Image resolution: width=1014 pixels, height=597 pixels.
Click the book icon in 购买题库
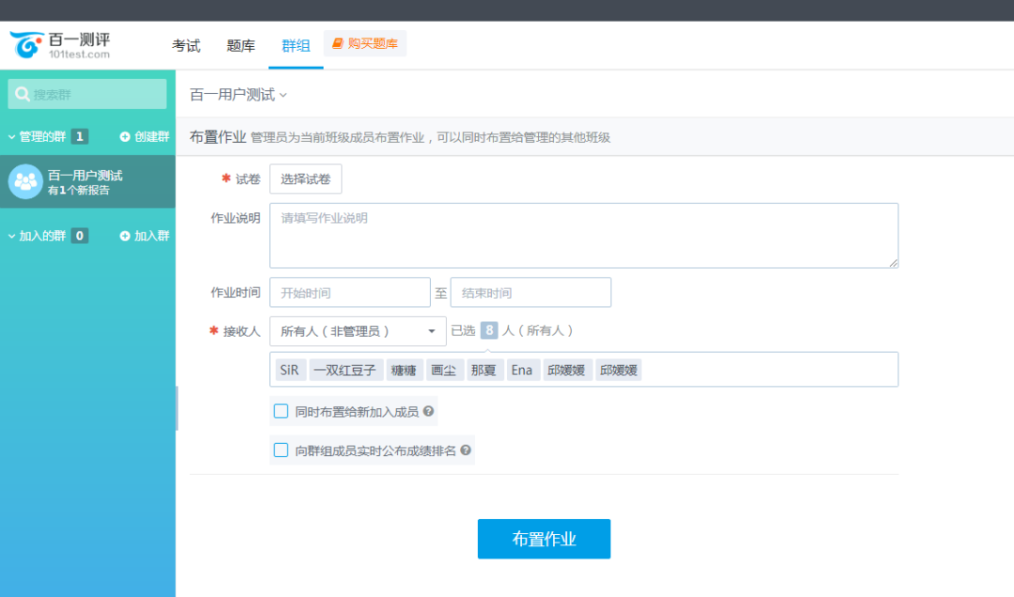pos(338,43)
